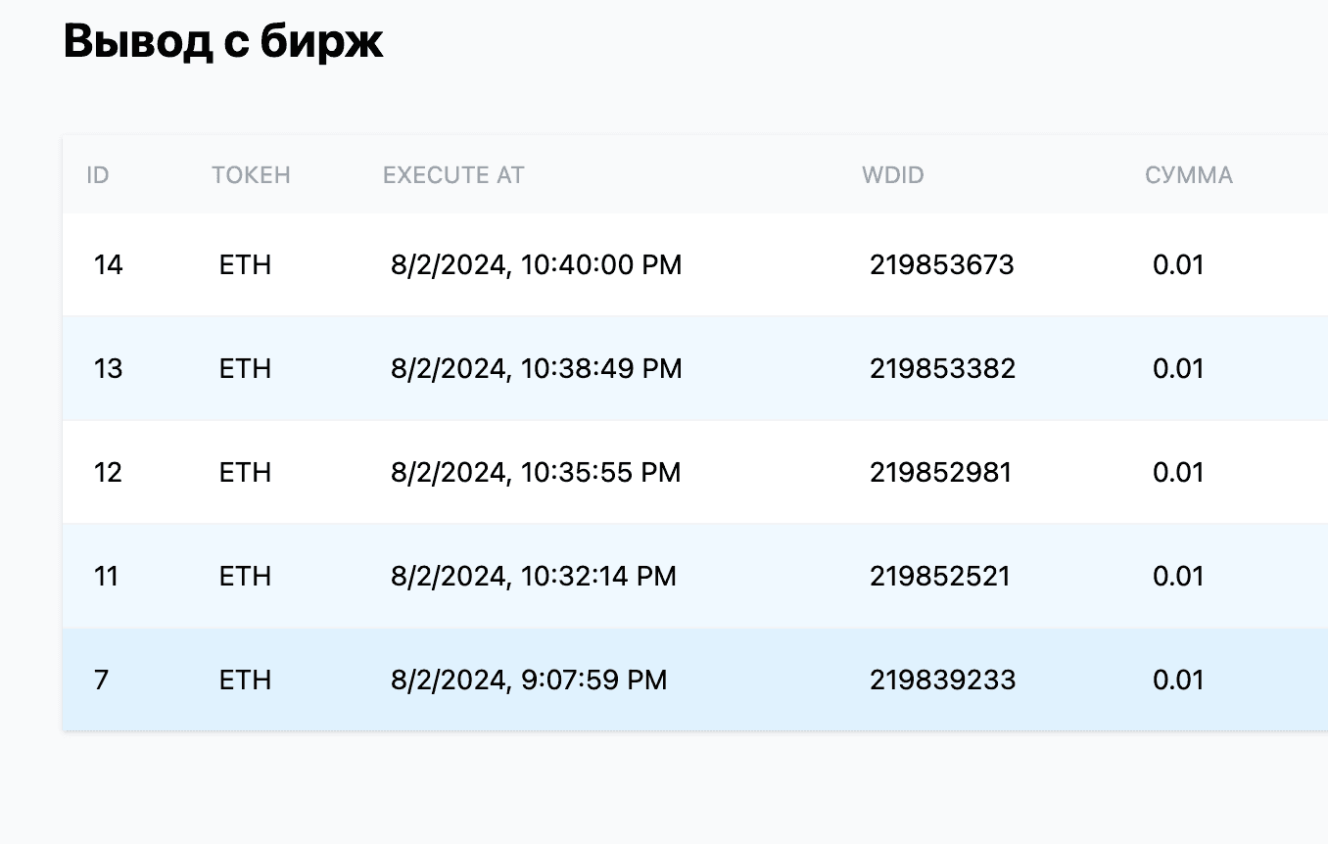Image resolution: width=1328 pixels, height=844 pixels.
Task: Click the EXECUTE AT column header
Action: coord(452,175)
